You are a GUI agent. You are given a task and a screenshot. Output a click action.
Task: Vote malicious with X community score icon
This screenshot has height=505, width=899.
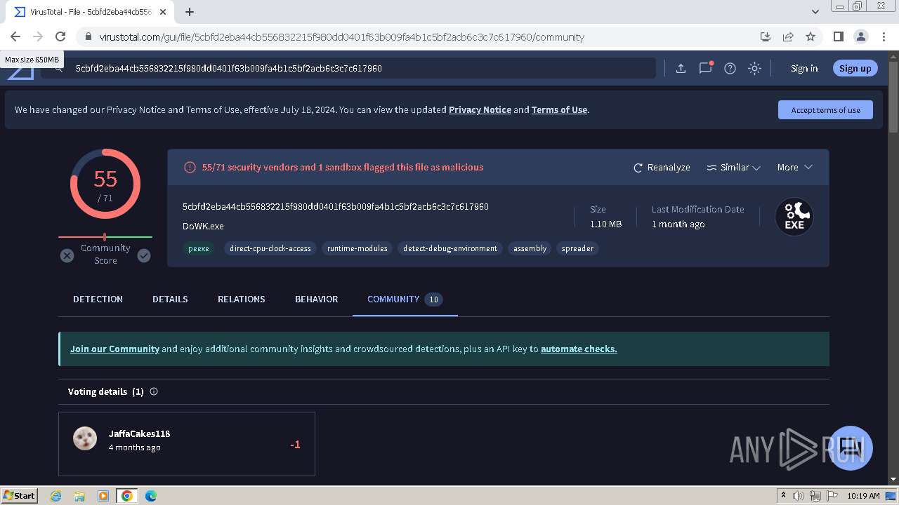(x=67, y=255)
